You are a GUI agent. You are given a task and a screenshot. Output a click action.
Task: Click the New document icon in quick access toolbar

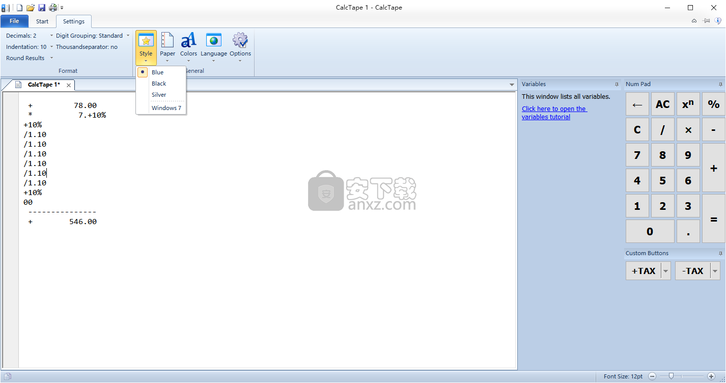coord(19,7)
